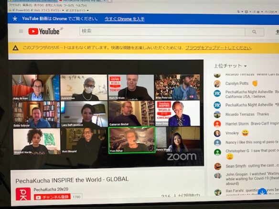This screenshot has width=279, height=209.
Task: Click Carolyn Potts' chat avatar
Action: [217, 84]
